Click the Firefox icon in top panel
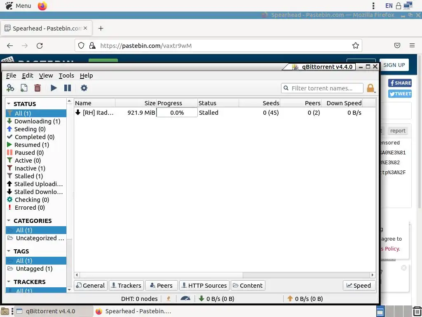 click(x=42, y=6)
